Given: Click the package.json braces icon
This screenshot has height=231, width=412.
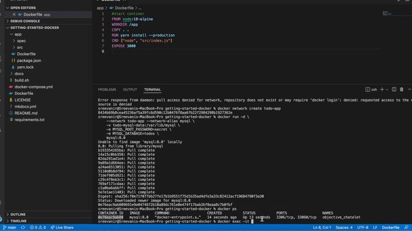Looking at the screenshot, I should 14,60.
